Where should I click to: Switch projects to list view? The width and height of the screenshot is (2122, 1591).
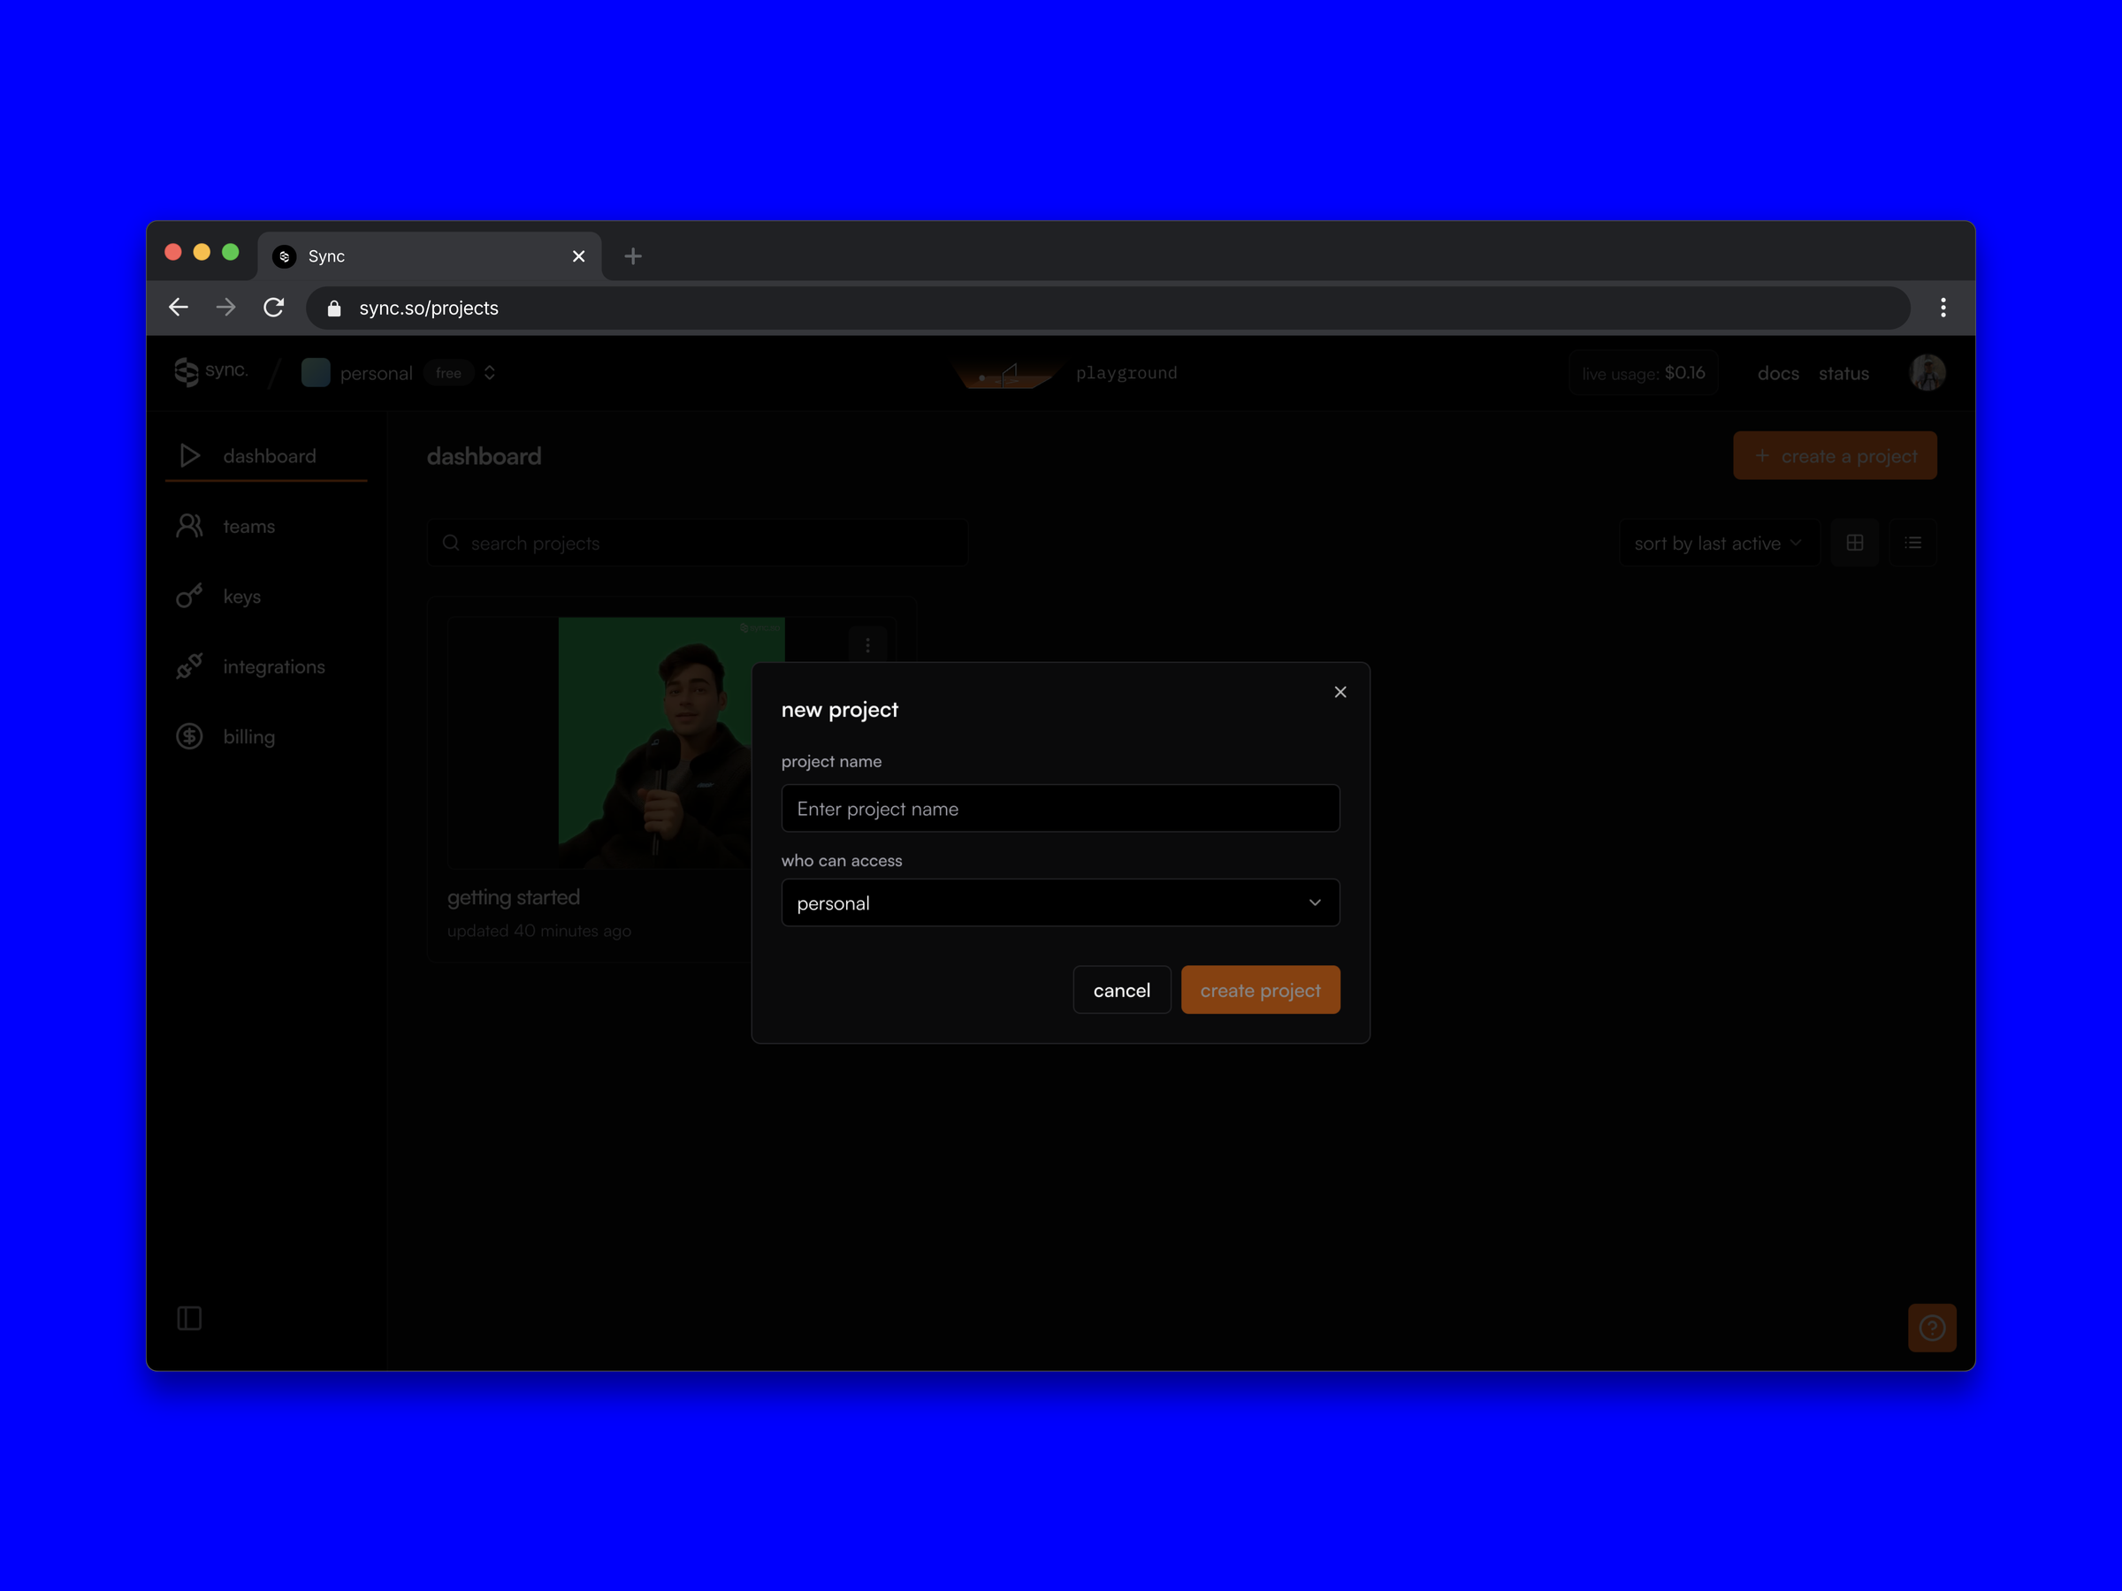click(1912, 542)
